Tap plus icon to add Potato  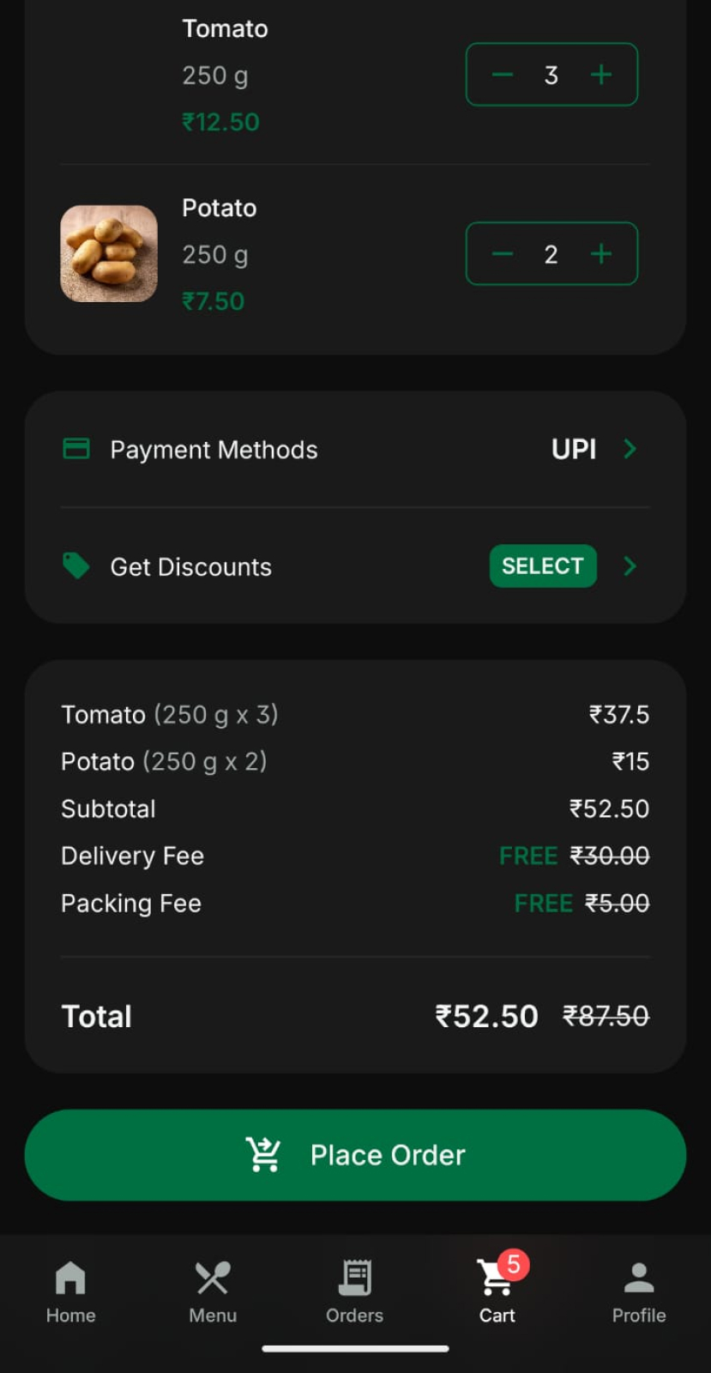pyautogui.click(x=601, y=254)
